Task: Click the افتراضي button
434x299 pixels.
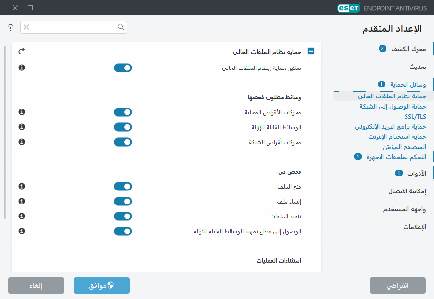Action: (x=397, y=285)
